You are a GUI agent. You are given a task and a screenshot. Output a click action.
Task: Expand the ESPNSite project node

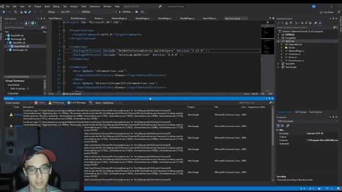278,35
